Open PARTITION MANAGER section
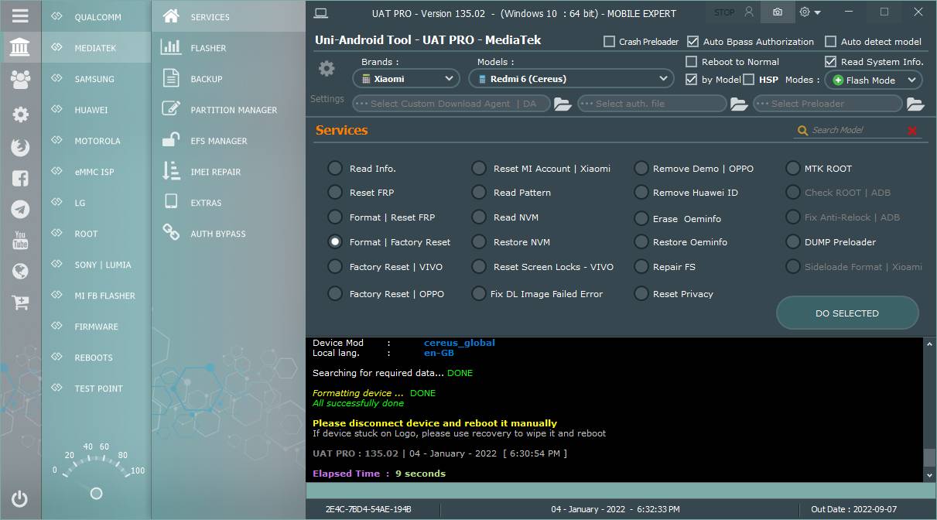The image size is (937, 520). (228, 110)
